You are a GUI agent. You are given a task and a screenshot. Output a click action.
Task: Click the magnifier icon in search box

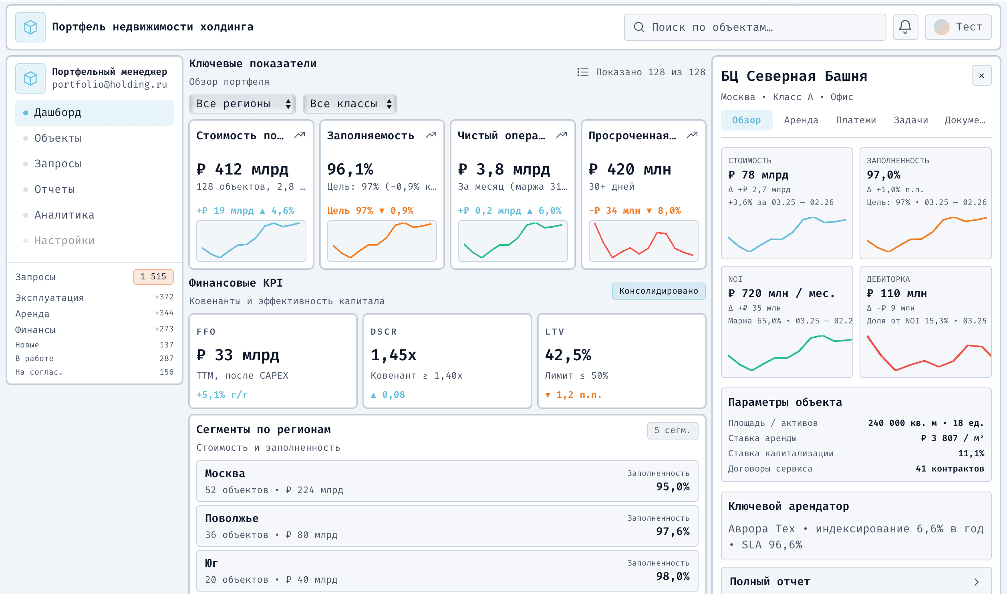point(639,27)
